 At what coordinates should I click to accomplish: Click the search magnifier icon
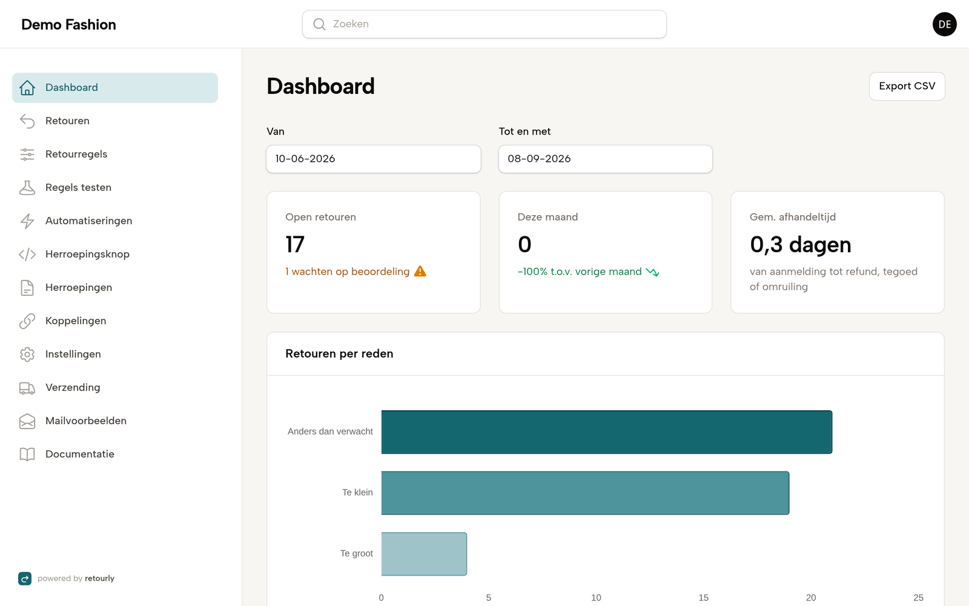(x=319, y=24)
